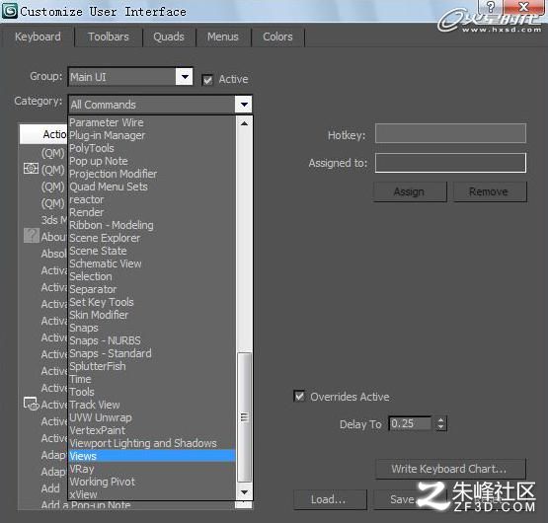Click the Delay To spinner up arrow

tap(441, 420)
